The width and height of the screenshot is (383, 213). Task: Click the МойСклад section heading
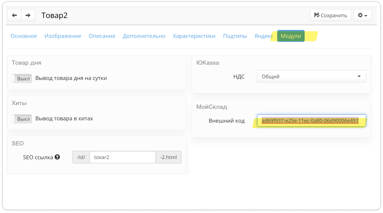tap(212, 107)
